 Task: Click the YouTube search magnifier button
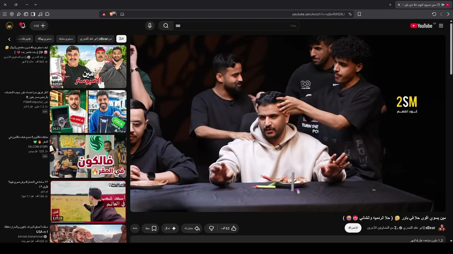pos(166,26)
